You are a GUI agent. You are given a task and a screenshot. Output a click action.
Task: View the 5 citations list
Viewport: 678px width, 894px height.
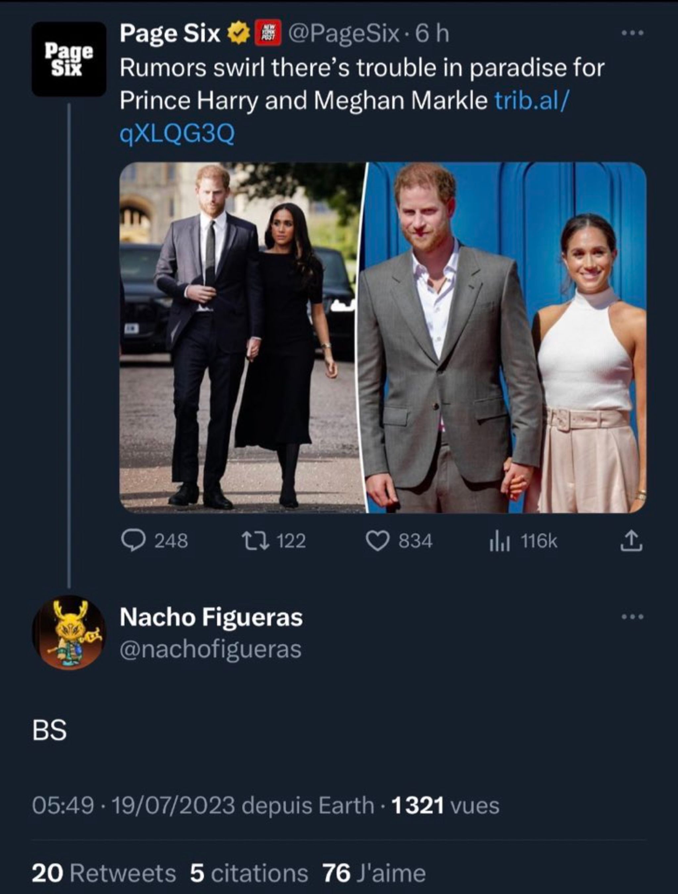pos(249,873)
